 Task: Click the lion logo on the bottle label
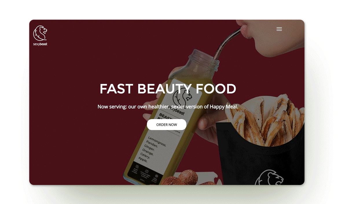pos(182,97)
